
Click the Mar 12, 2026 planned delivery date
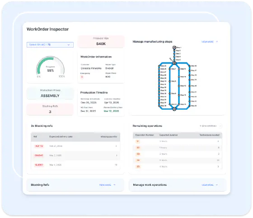[111, 111]
